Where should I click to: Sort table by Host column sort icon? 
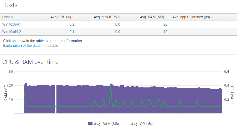[12, 17]
